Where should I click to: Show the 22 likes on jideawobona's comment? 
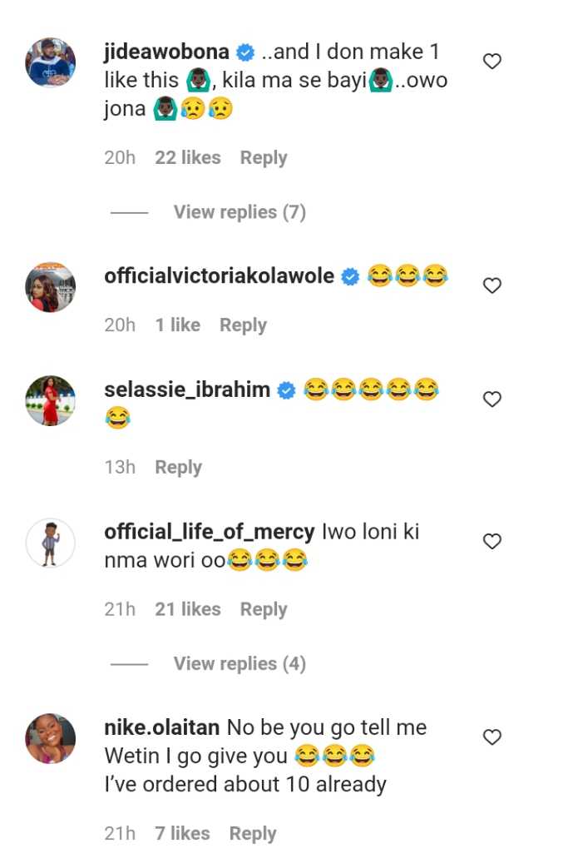point(188,157)
